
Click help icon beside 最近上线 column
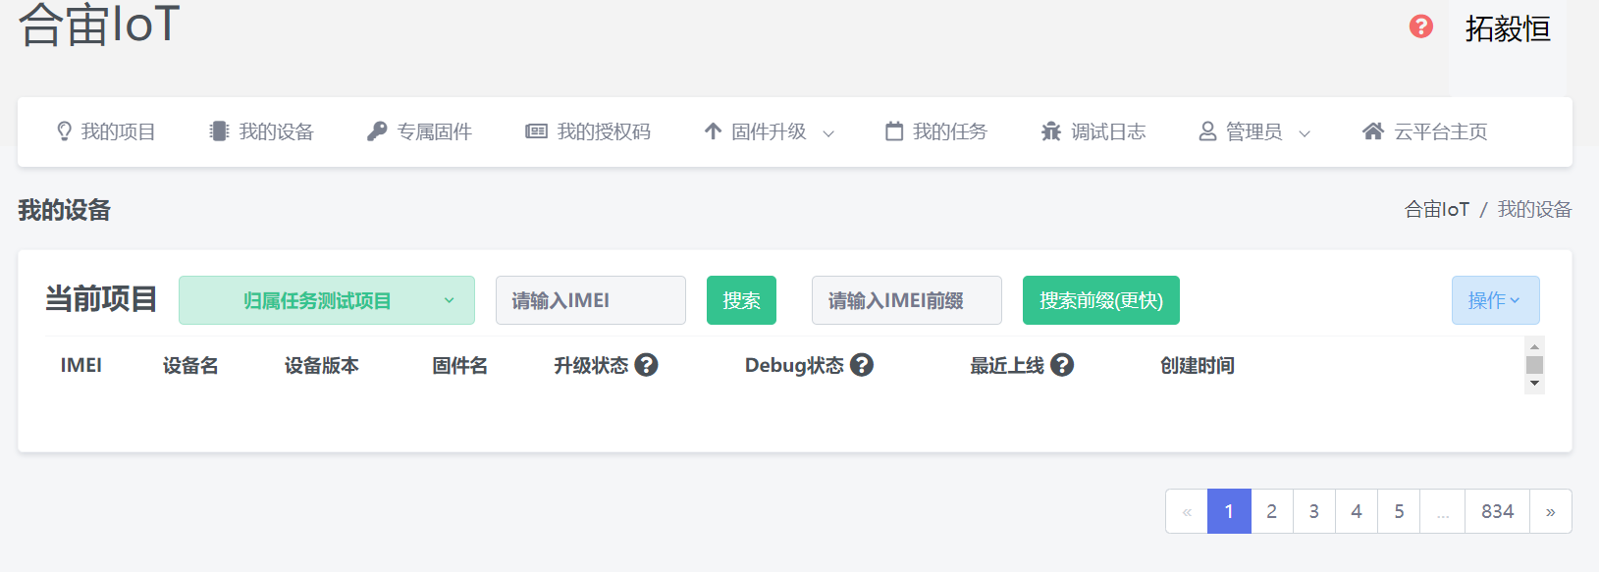1062,365
